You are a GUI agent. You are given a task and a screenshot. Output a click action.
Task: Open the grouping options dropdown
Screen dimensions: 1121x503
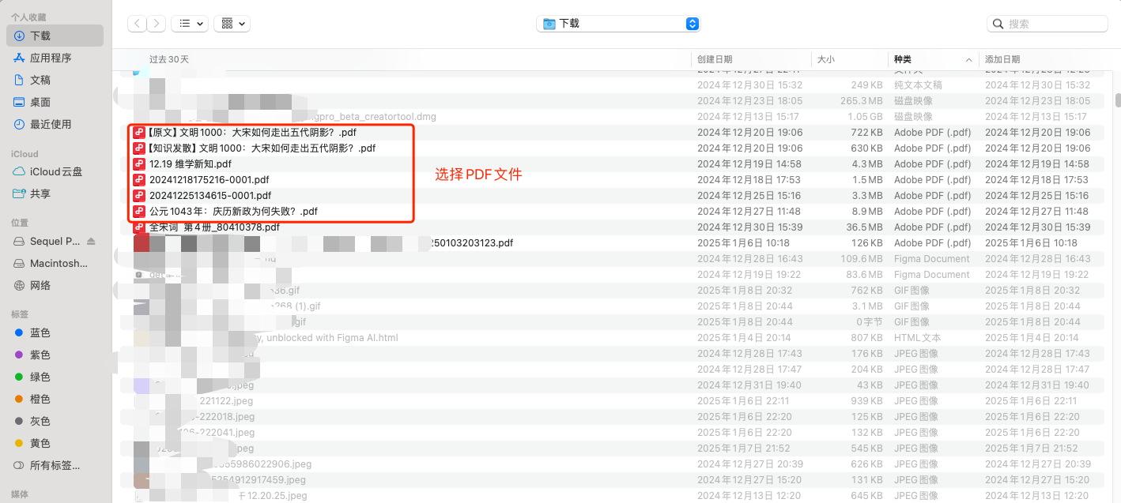coord(232,24)
